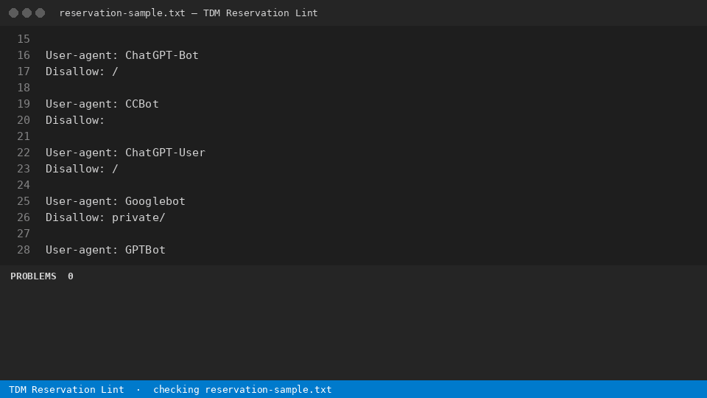Screen dimensions: 707x398
Task: Click the problems count badge showing 0
Action: click(x=71, y=276)
